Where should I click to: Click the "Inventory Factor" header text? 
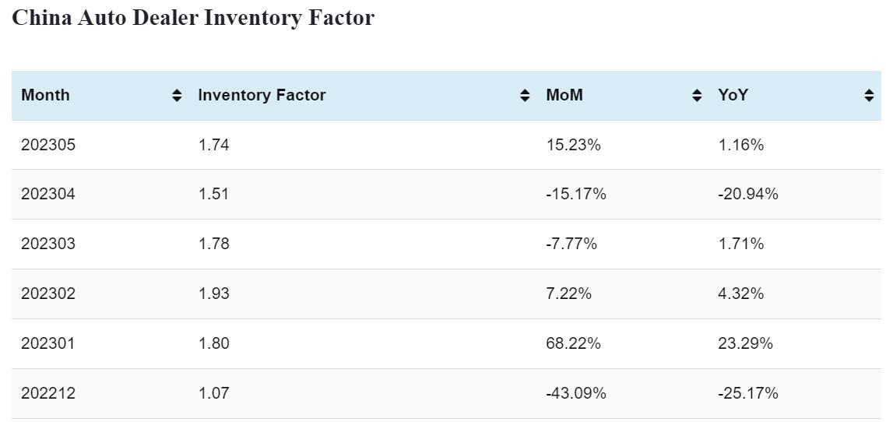tap(262, 95)
